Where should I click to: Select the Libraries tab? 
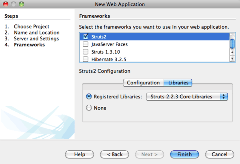click(x=178, y=83)
